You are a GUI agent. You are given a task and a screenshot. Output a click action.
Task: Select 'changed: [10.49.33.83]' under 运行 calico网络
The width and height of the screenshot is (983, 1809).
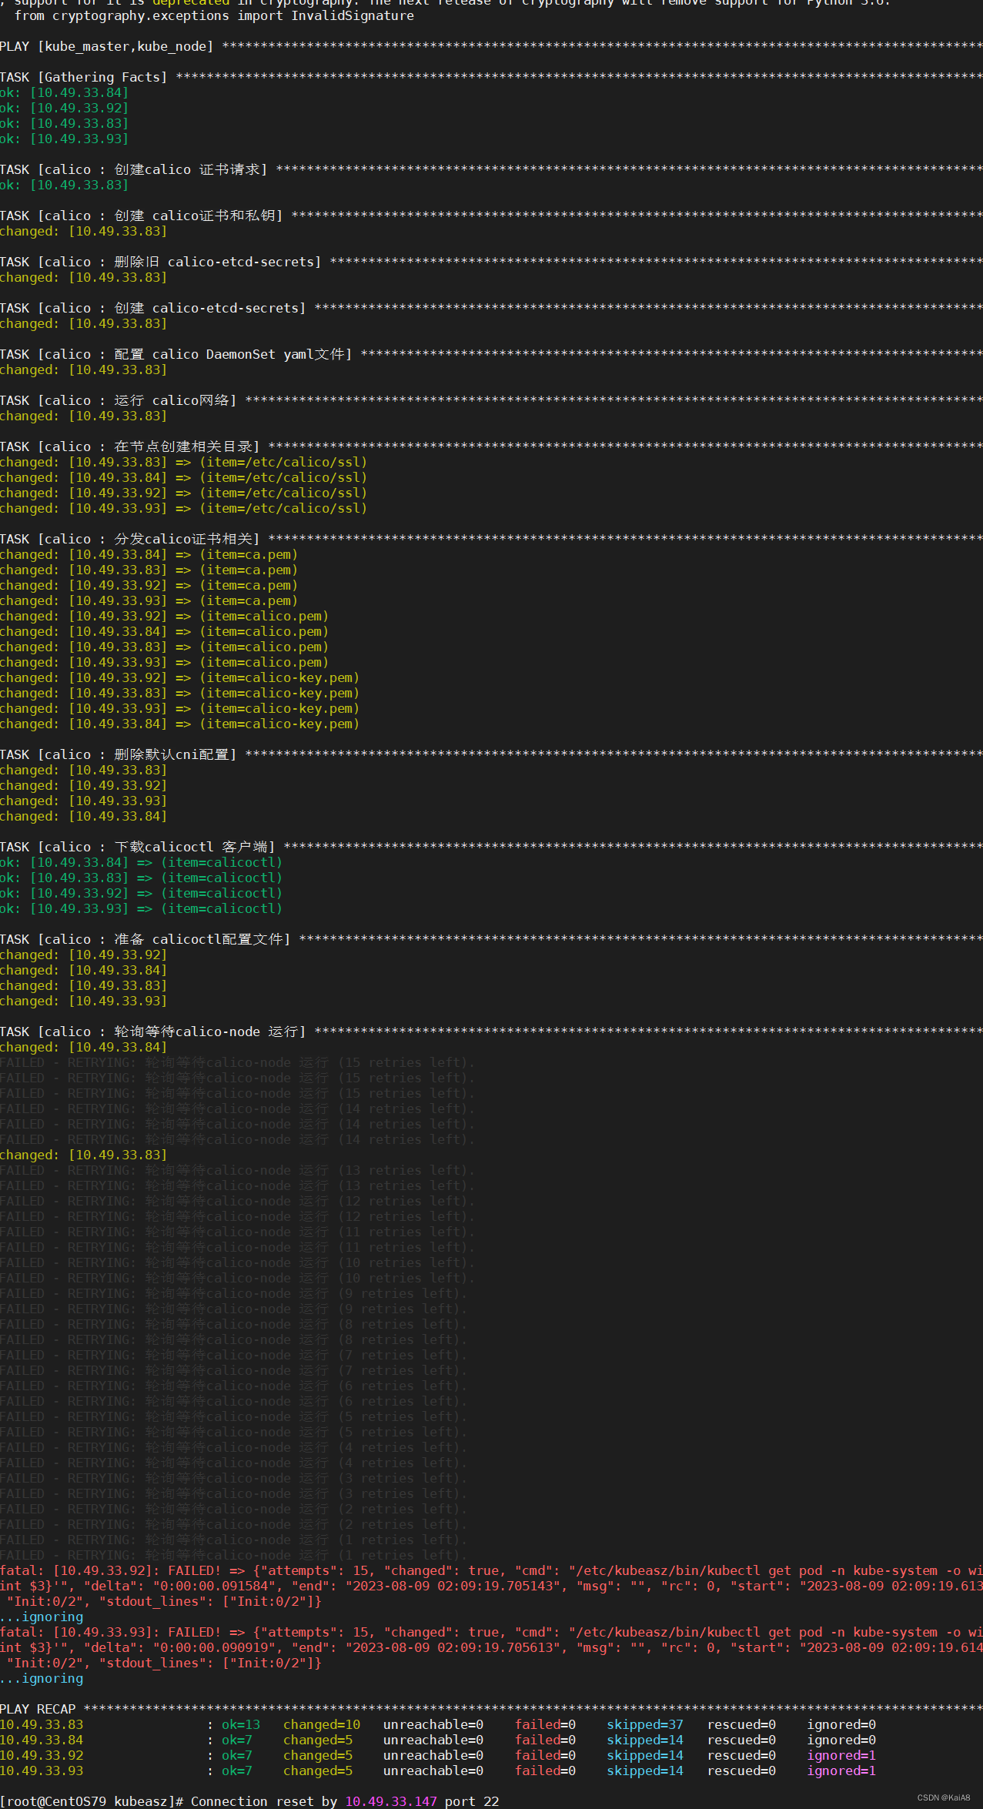(x=83, y=416)
